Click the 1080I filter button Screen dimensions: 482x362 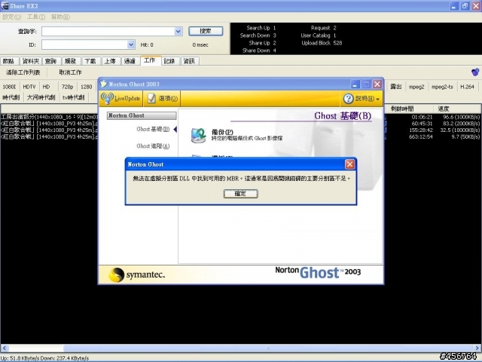point(9,87)
